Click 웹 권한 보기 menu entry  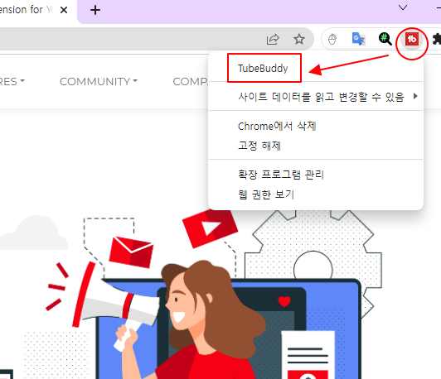point(316,194)
